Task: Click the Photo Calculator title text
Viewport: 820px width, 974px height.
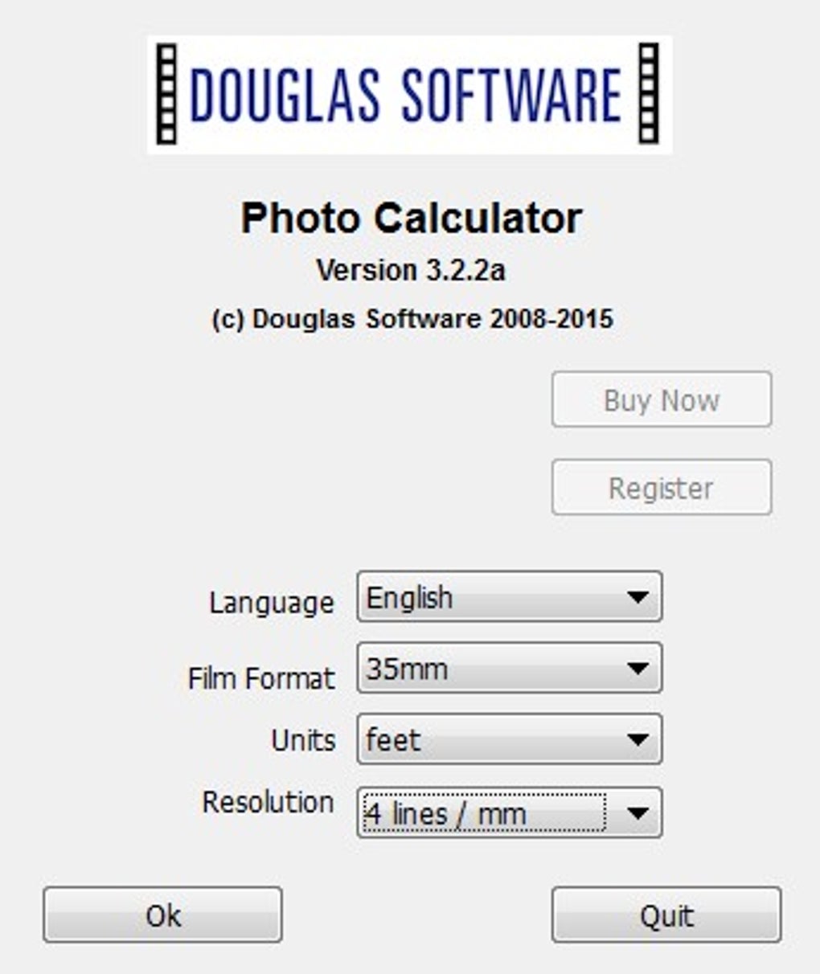Action: 411,215
